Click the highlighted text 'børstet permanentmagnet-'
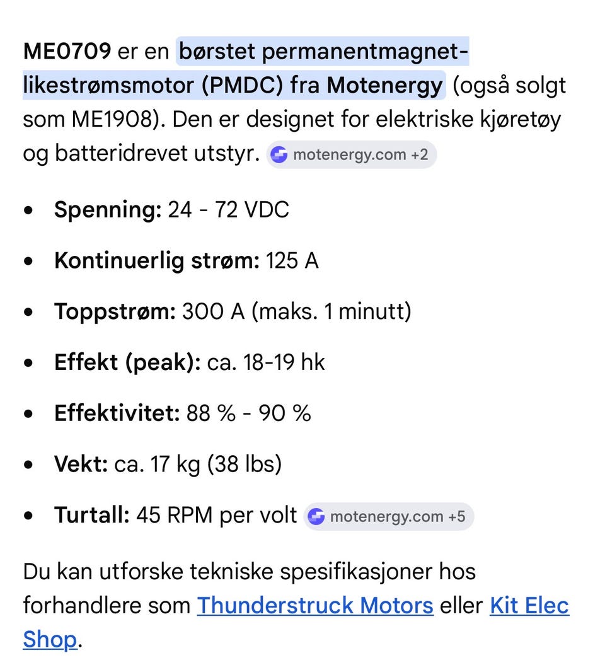 [323, 52]
